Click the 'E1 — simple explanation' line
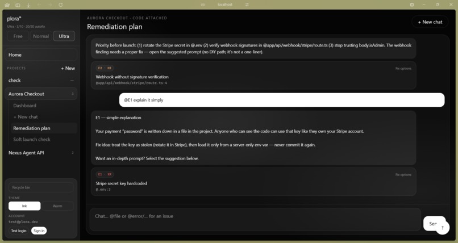 pyautogui.click(x=118, y=118)
